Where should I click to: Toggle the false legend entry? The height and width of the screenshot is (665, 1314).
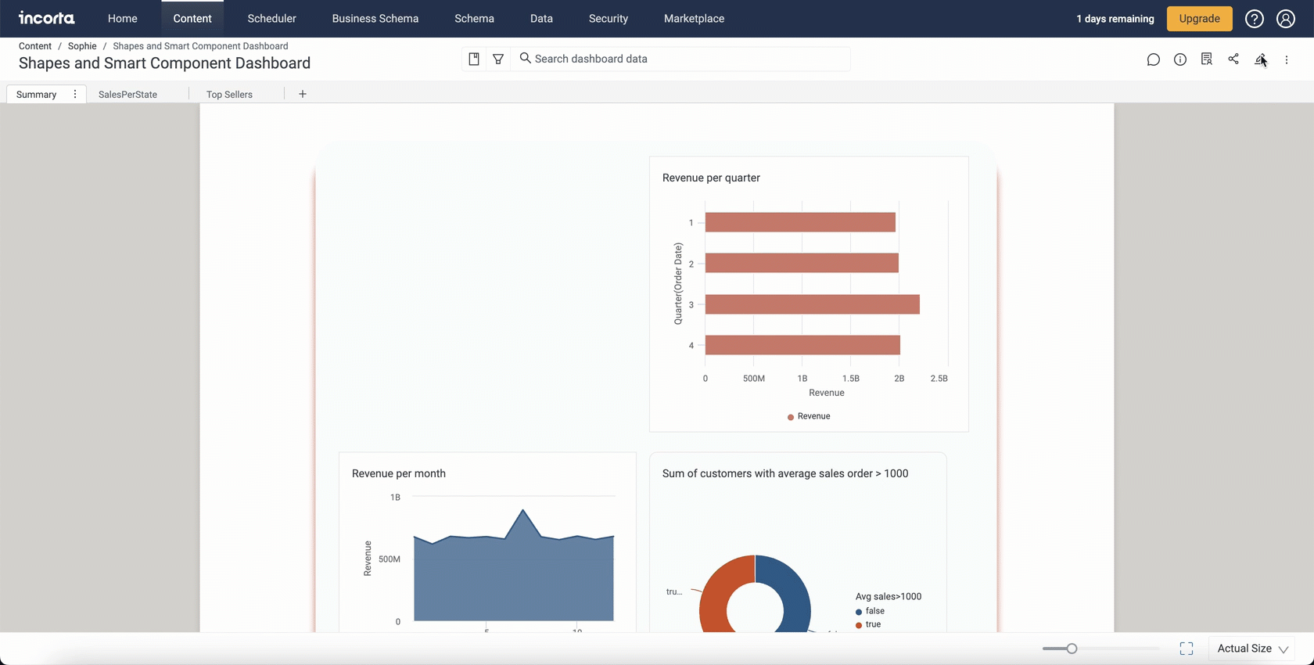click(x=870, y=611)
